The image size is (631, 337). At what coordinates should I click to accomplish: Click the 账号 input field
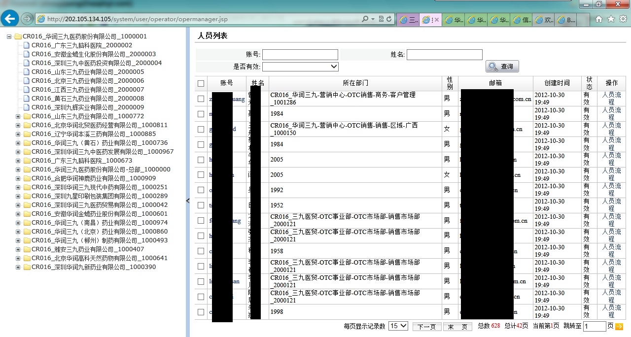click(300, 55)
